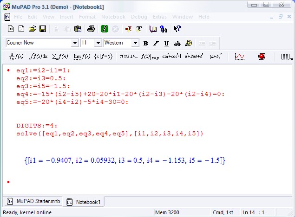Click the Save notebook floppy disk icon
The image size is (295, 217).
(43, 29)
